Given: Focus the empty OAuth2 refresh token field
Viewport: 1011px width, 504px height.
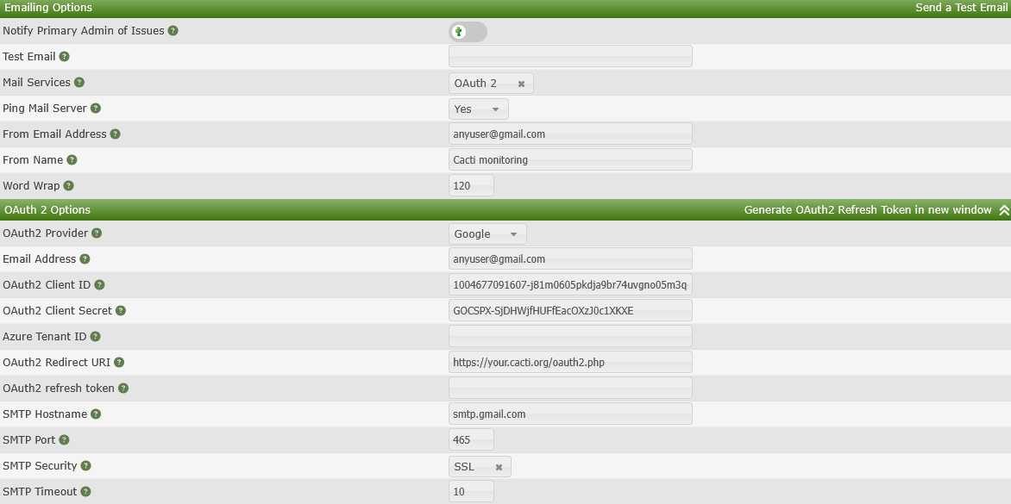Looking at the screenshot, I should (570, 389).
